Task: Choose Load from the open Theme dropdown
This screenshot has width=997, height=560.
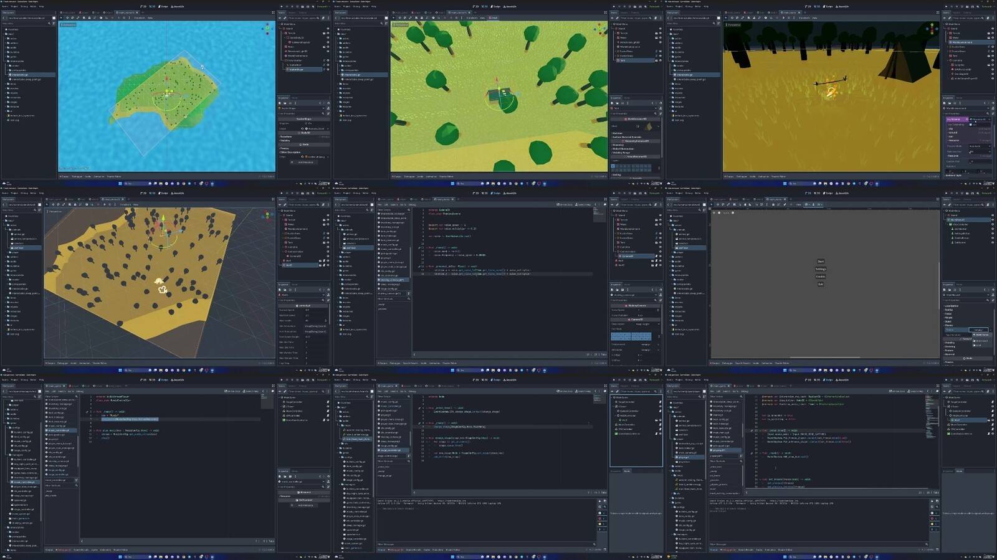Action: (982, 345)
